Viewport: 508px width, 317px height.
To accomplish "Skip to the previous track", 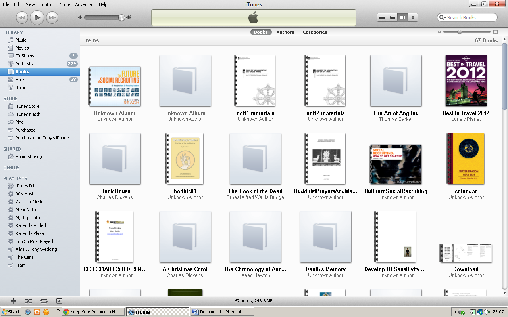I will (x=22, y=17).
